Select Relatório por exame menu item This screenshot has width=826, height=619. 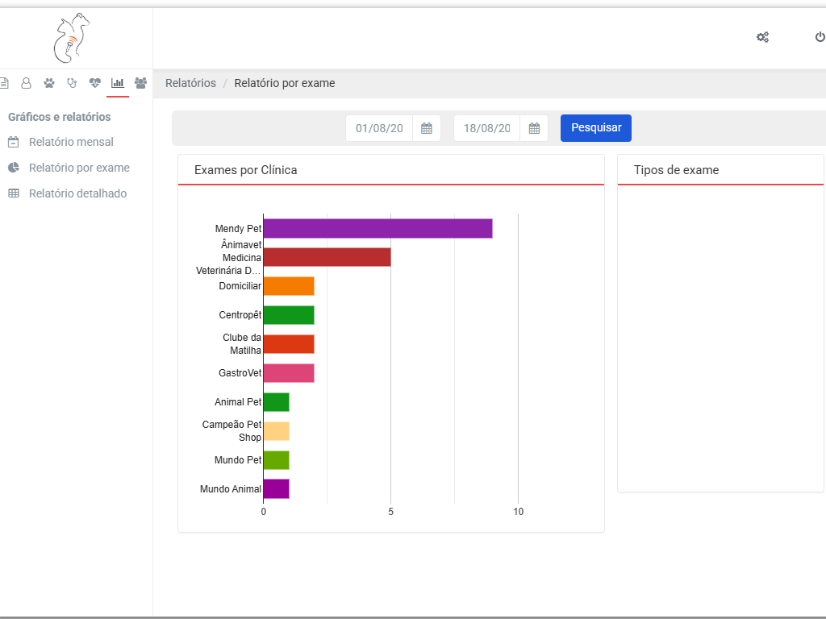(79, 168)
